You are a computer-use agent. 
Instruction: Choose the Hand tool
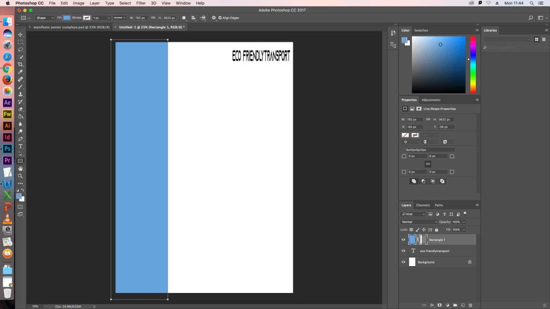pos(20,168)
